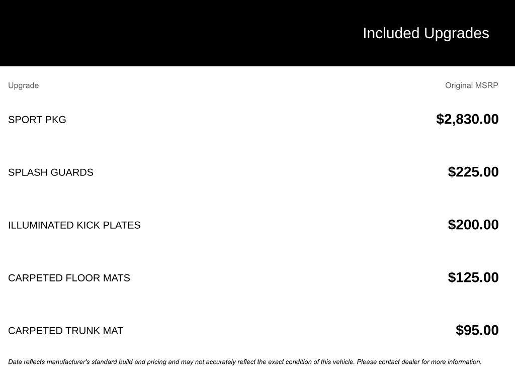The image size is (515, 386).
Task: Click the Original MSRP column header
Action: coord(471,85)
